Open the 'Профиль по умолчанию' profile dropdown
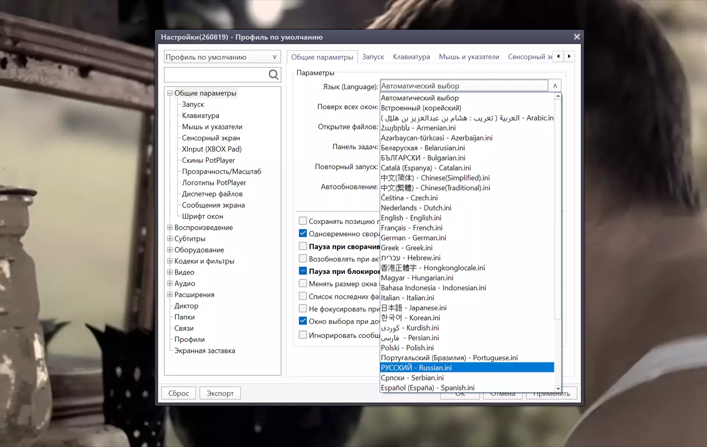707x447 pixels. [x=222, y=57]
